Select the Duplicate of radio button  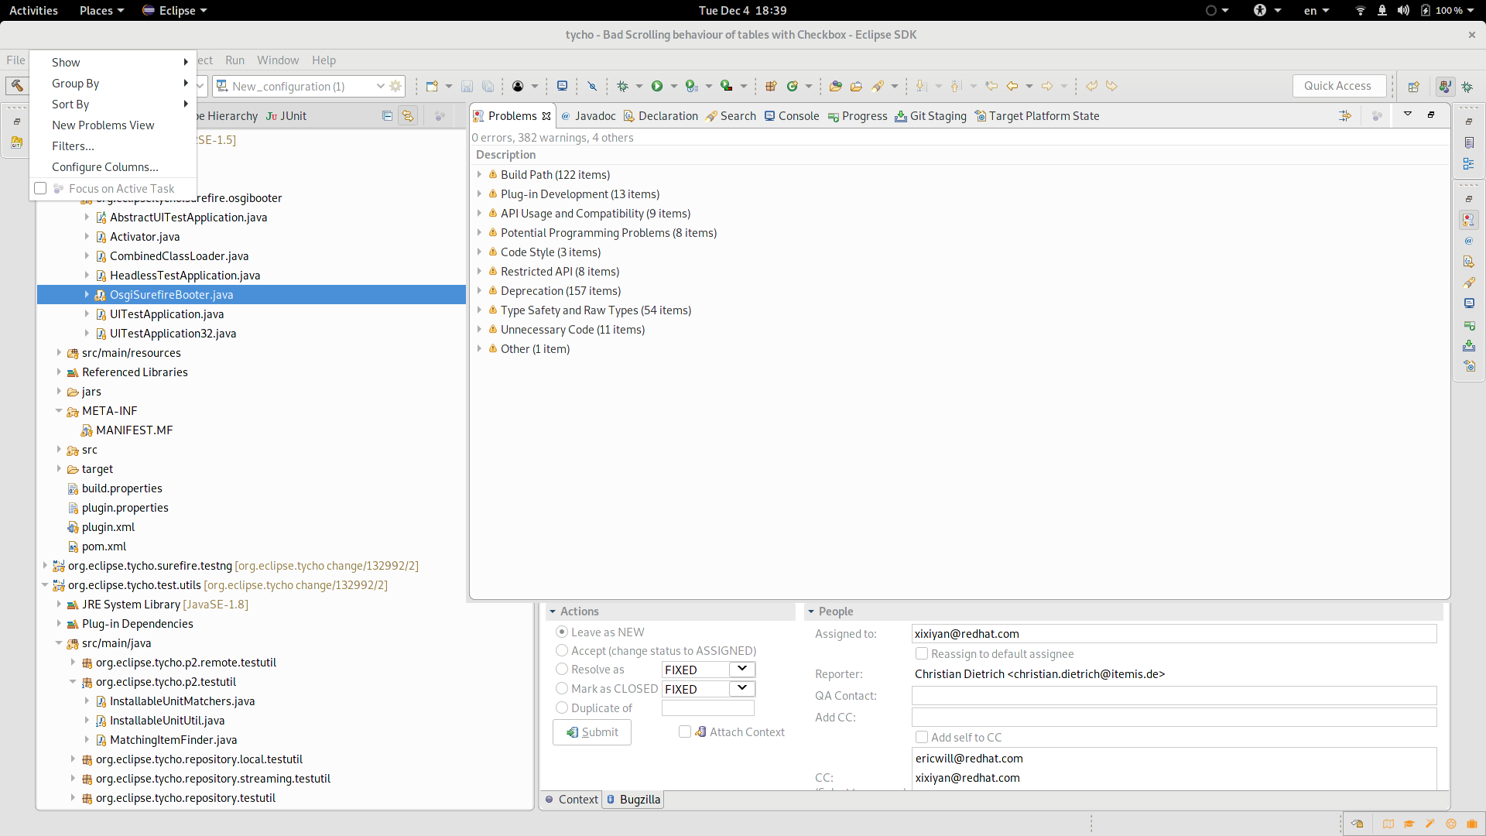pos(562,708)
